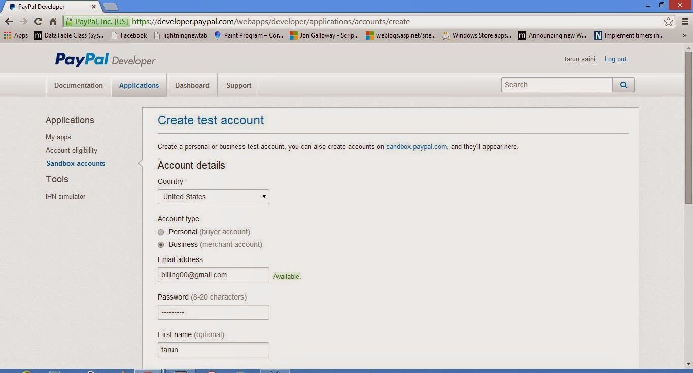Click the magnifier search button

[x=623, y=85]
